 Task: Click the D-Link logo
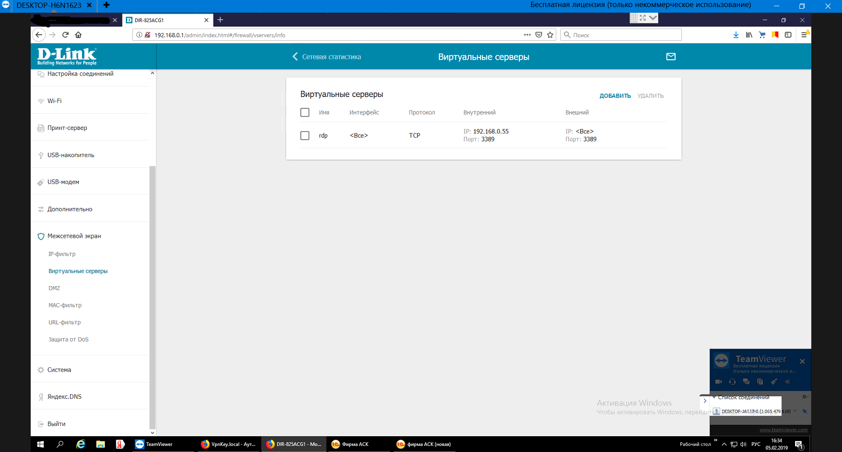point(67,56)
